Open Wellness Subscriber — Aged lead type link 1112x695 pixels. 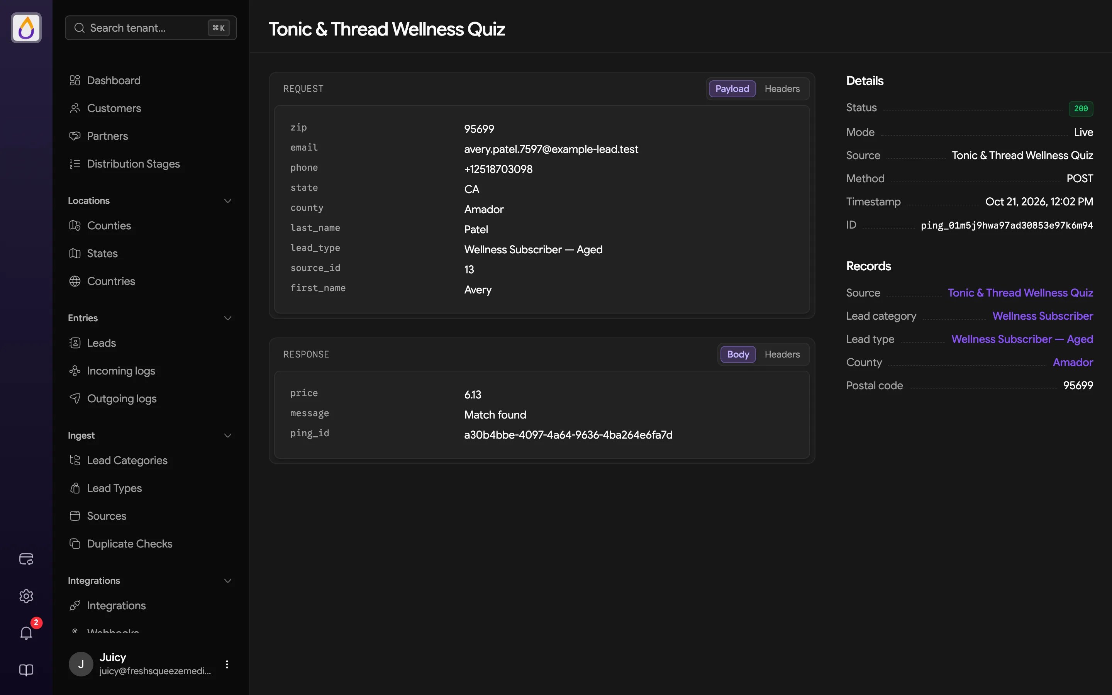click(x=1022, y=339)
